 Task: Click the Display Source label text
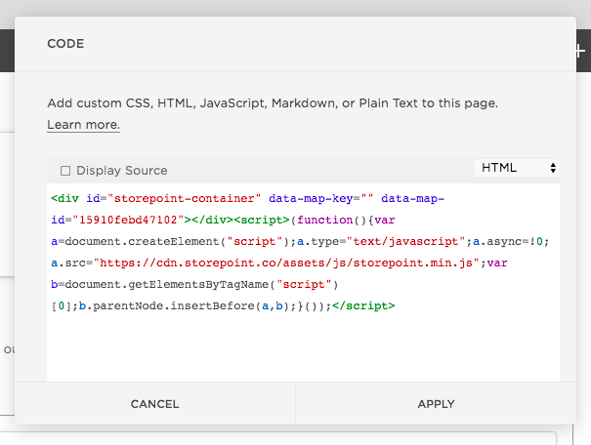(x=122, y=171)
